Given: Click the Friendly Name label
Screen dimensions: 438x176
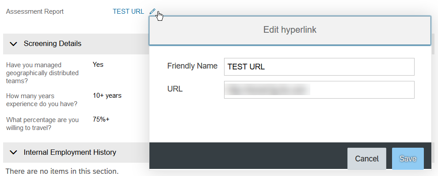Looking at the screenshot, I should (x=192, y=66).
